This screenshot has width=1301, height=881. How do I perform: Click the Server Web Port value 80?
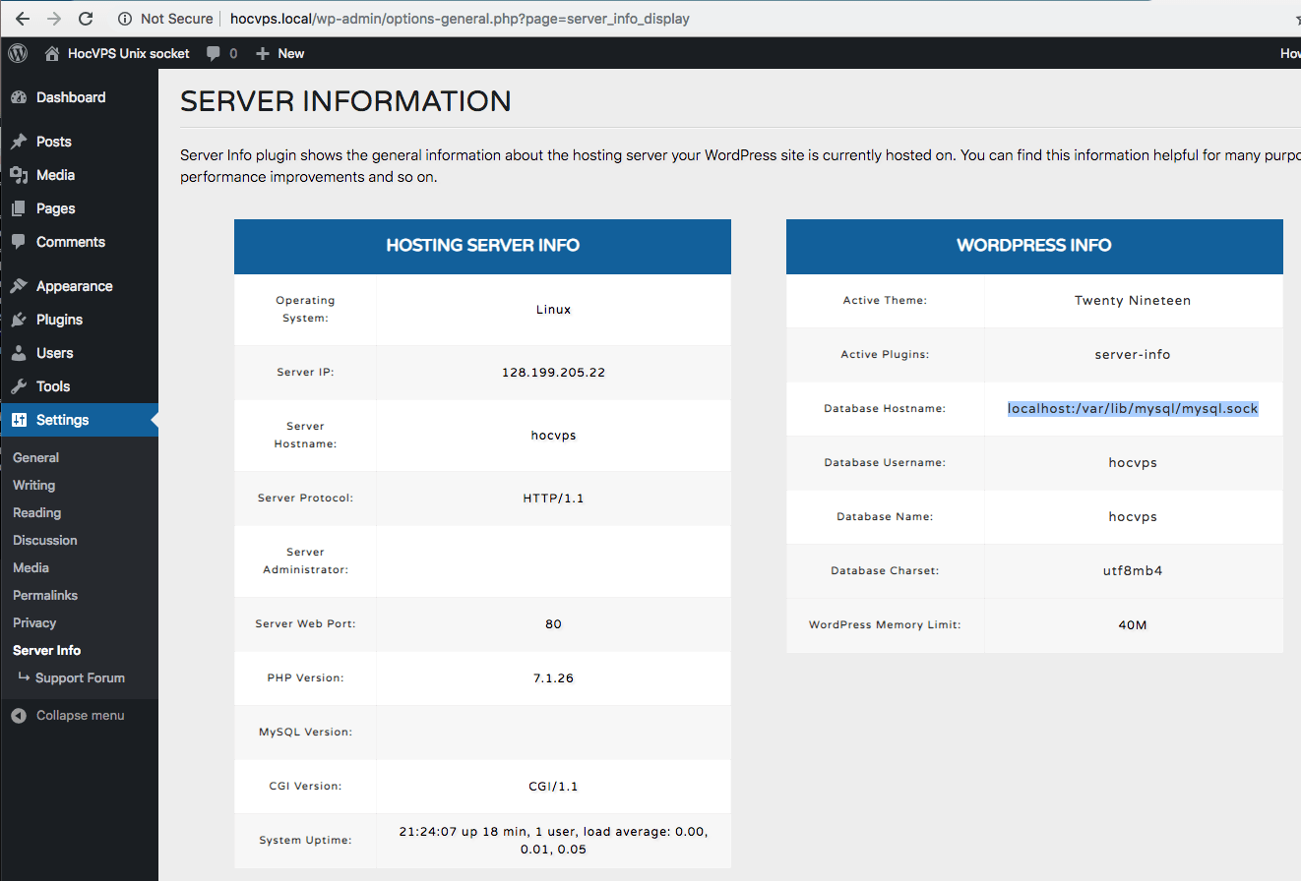[553, 623]
